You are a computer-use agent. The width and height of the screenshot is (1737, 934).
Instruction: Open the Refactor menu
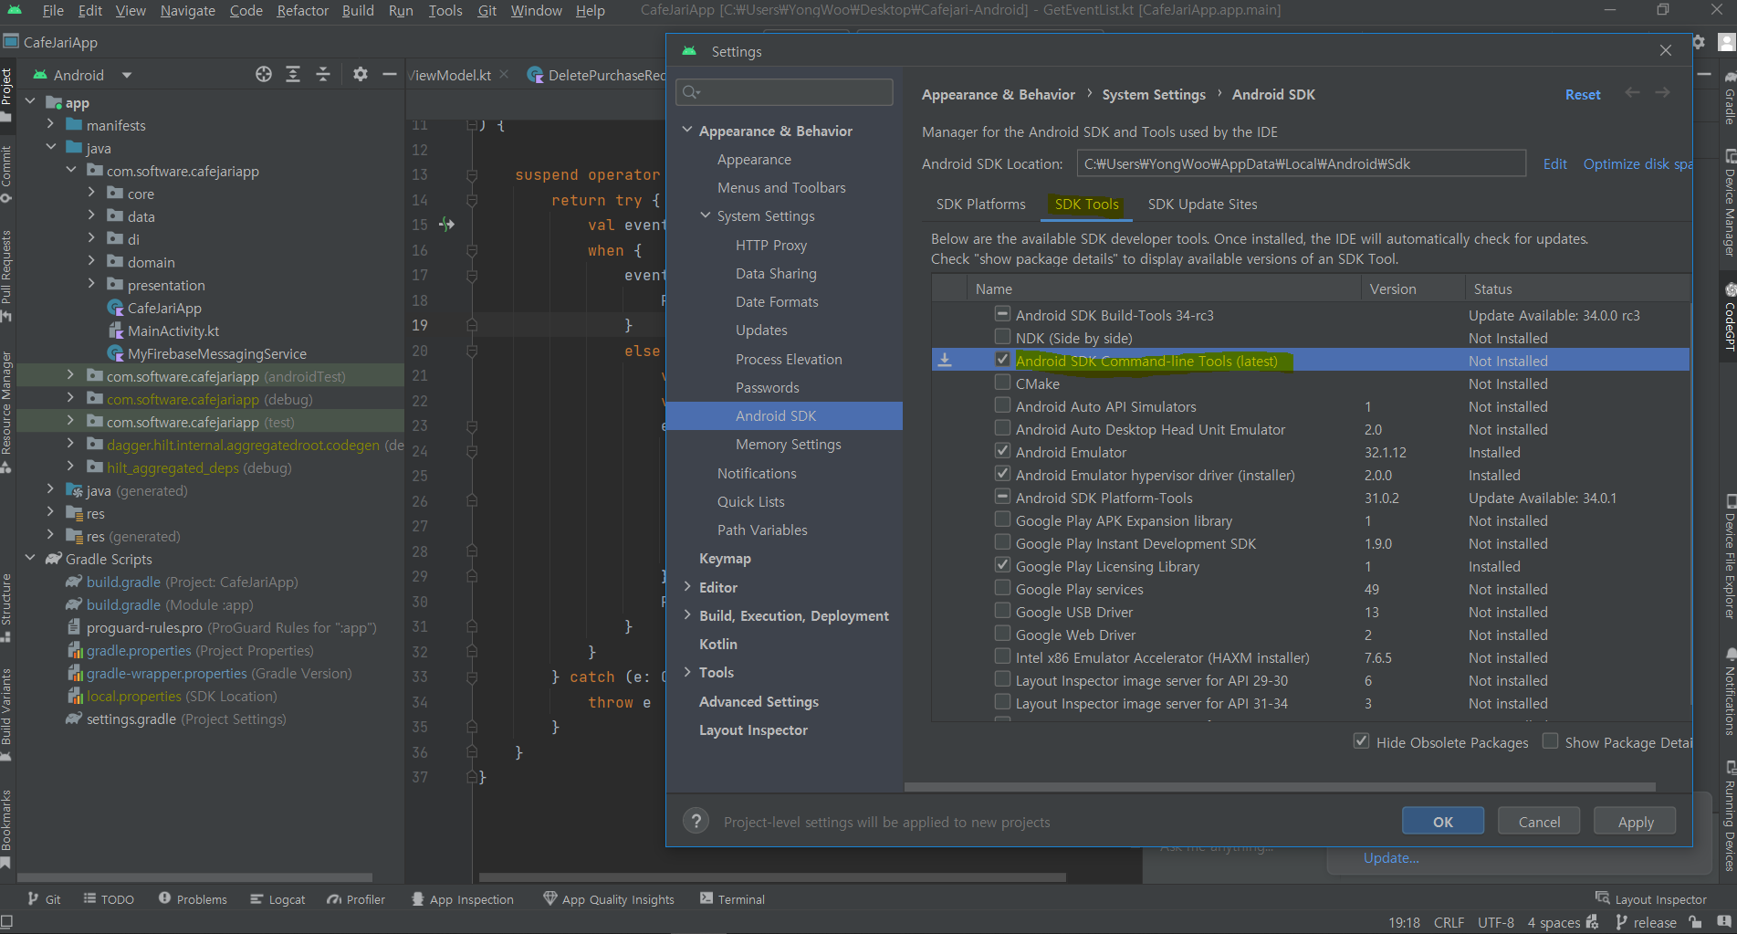tap(302, 11)
